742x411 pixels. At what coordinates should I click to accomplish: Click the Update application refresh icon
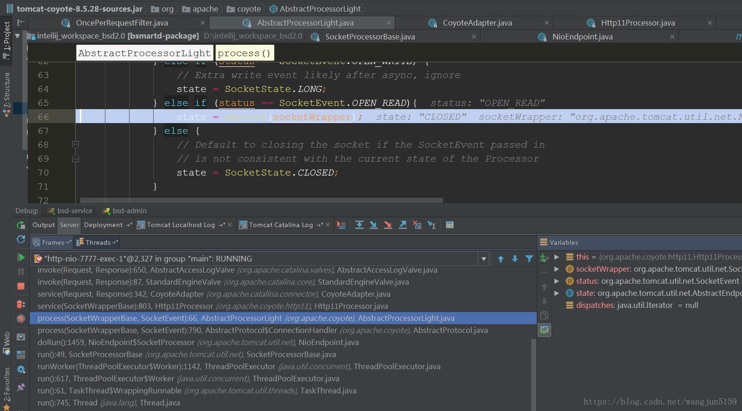[21, 239]
